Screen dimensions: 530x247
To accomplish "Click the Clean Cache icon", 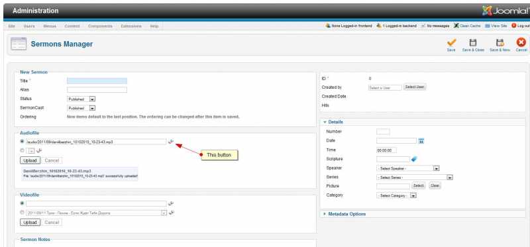I will click(x=456, y=26).
